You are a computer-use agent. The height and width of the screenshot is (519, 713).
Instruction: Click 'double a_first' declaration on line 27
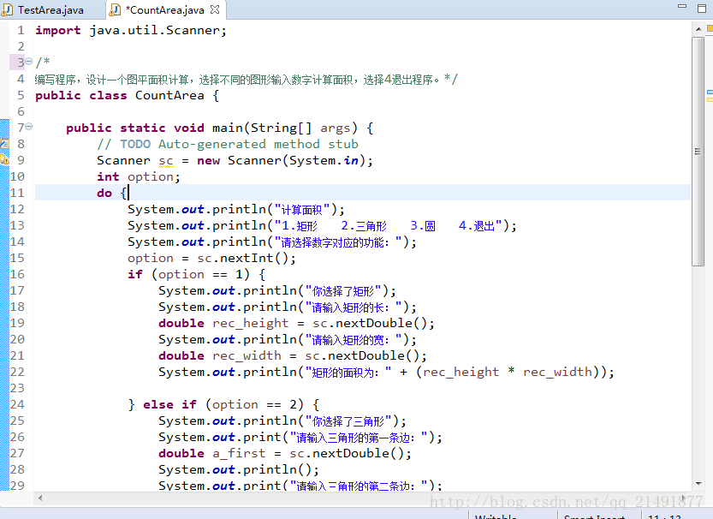[212, 454]
